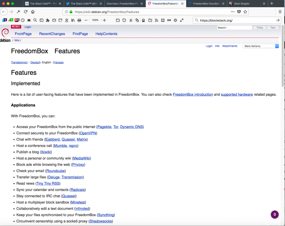The width and height of the screenshot is (285, 226).
Task: Open the supported hardware link
Action: click(237, 95)
